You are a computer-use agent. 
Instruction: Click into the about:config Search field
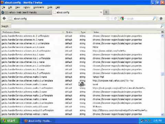coord(86,26)
